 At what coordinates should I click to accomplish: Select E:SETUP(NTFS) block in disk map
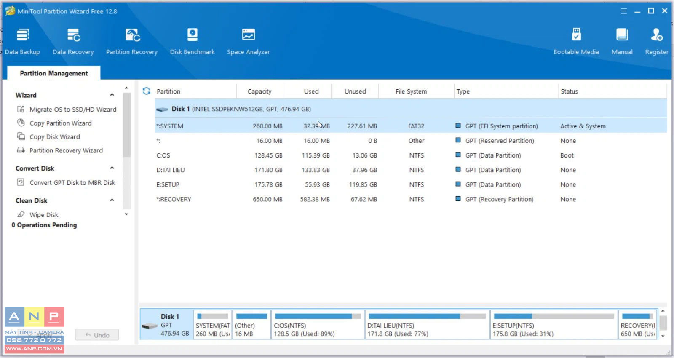coord(554,324)
